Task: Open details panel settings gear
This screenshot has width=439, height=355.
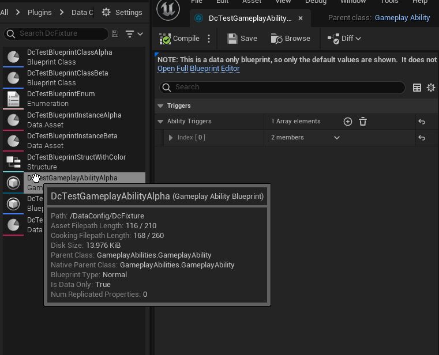Action: coord(430,88)
